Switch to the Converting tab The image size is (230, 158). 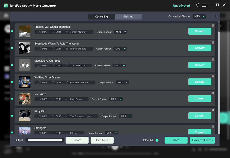102,17
